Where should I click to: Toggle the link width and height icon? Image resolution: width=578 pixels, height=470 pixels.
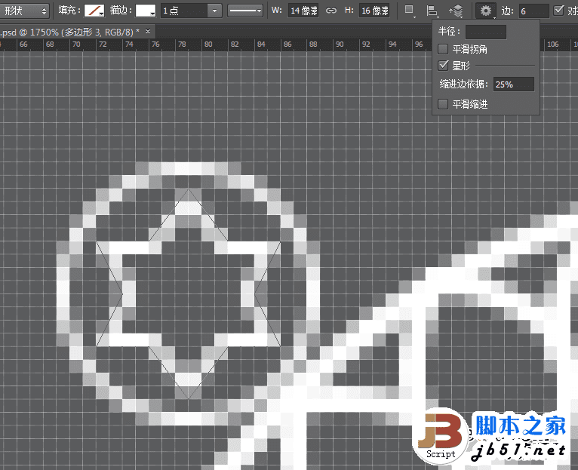[331, 11]
